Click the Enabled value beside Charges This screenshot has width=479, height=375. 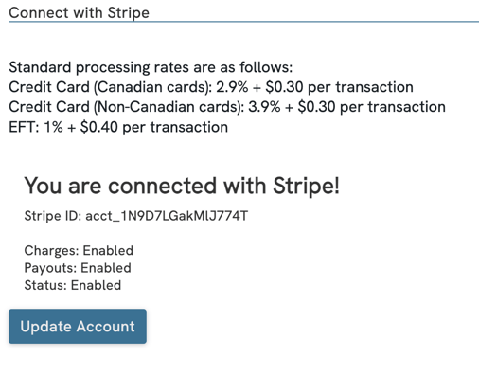pos(108,251)
